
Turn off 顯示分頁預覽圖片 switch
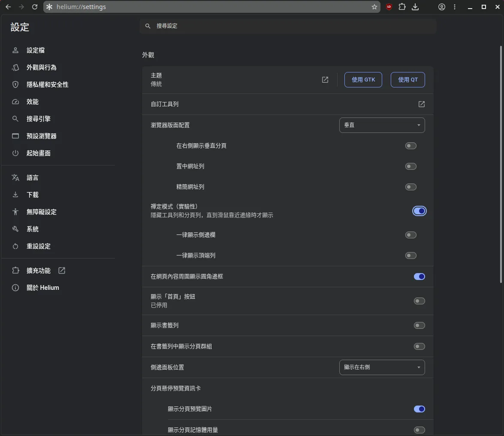point(419,409)
